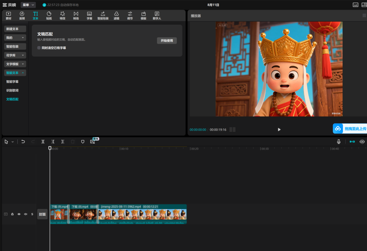Expand the 我的 section
367x251 pixels.
[15, 38]
